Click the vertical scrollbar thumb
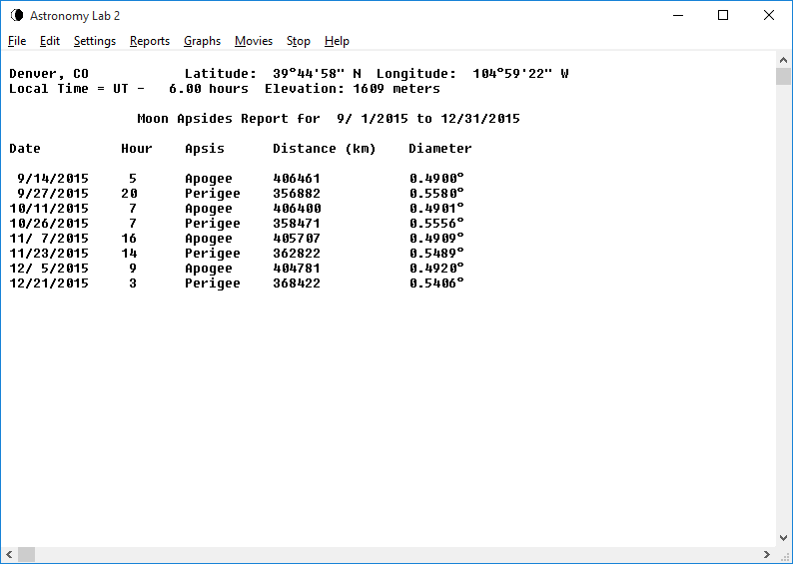The width and height of the screenshot is (793, 564). coord(784,77)
